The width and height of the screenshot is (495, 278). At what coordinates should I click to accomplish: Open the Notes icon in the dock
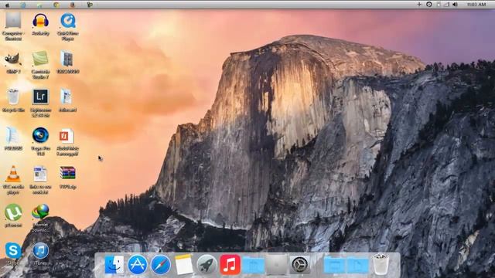click(184, 264)
